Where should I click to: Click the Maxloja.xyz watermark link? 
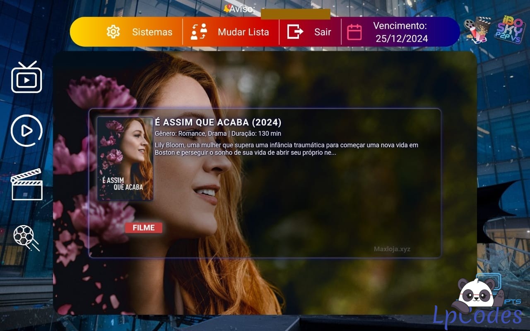click(392, 249)
